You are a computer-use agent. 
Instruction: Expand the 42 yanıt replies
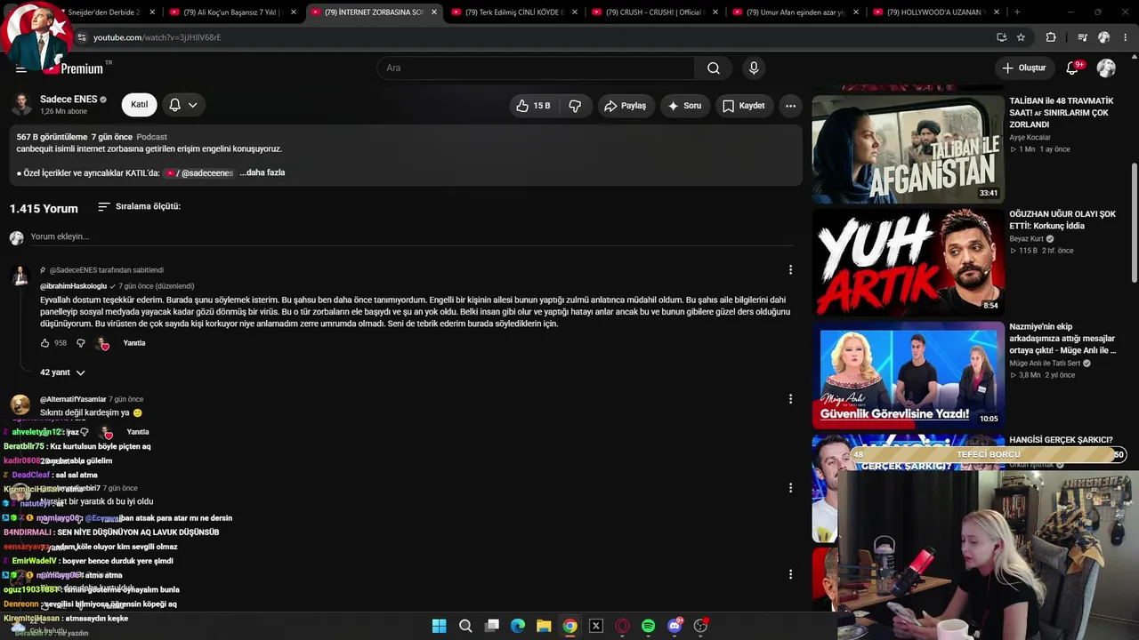pos(62,372)
